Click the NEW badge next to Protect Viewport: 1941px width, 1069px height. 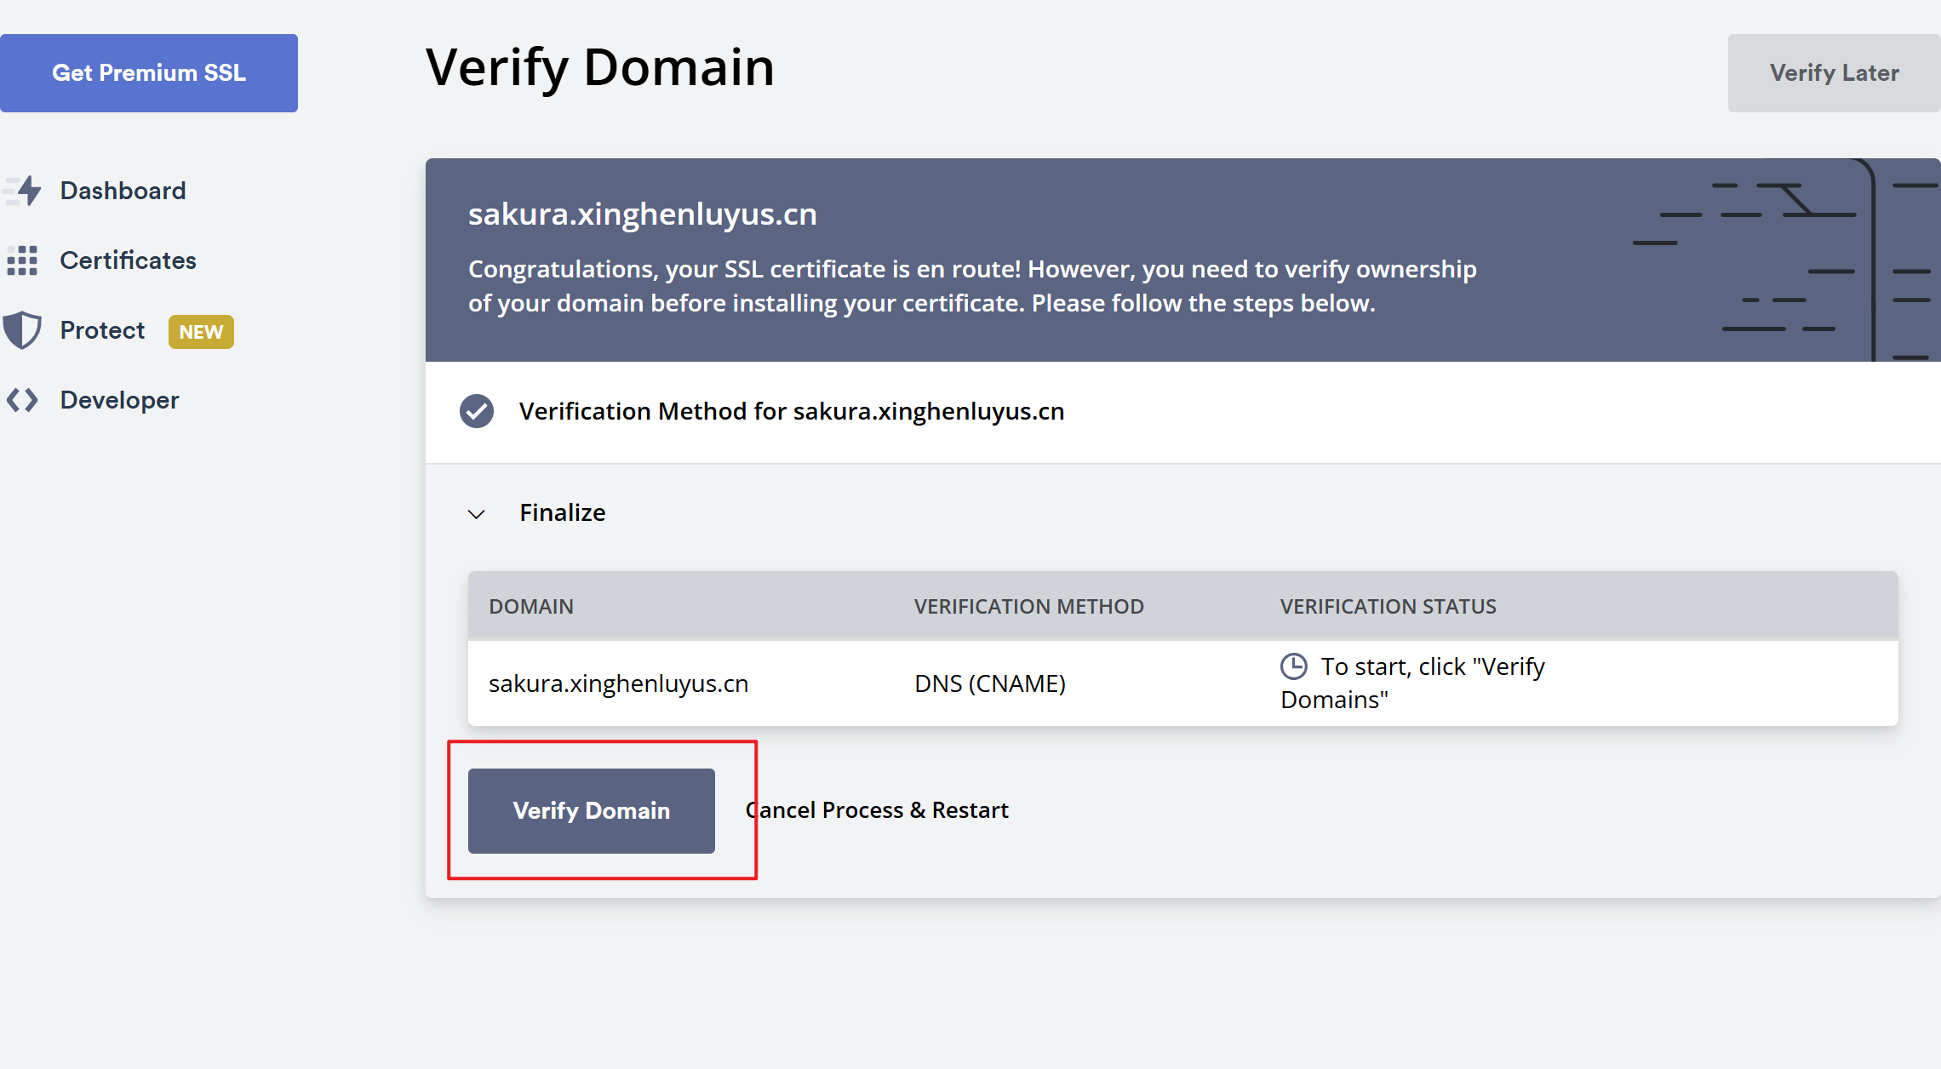201,332
